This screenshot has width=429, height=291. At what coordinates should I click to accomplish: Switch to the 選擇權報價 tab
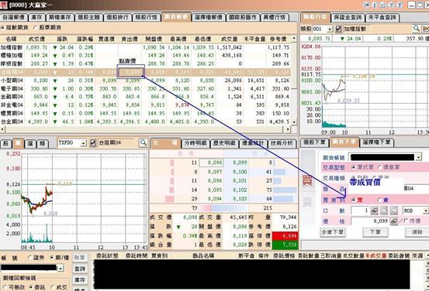208,17
